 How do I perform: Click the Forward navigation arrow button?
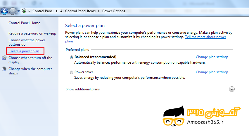click(13, 11)
